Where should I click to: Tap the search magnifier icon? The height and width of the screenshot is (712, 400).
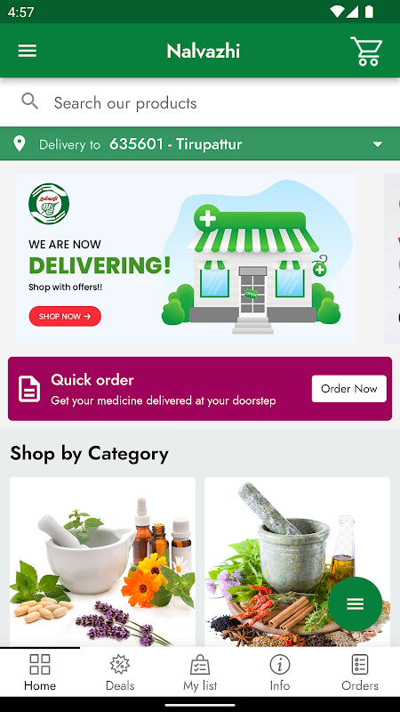pos(30,101)
